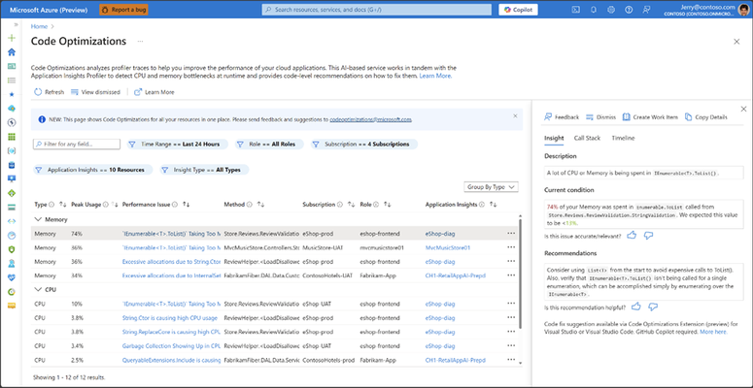Click the Copy Details button

[x=706, y=117]
